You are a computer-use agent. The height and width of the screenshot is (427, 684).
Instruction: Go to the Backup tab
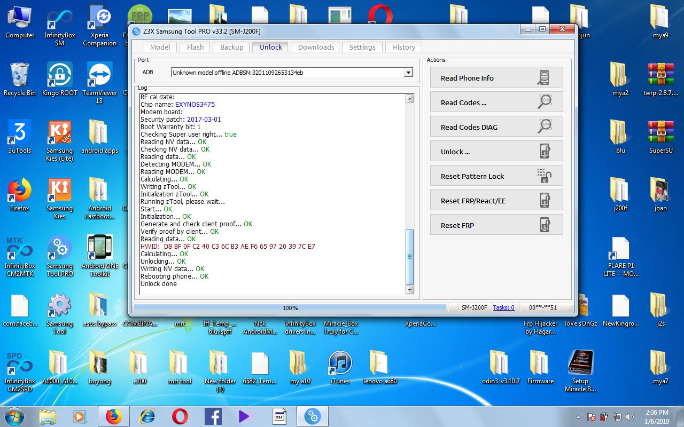point(231,47)
